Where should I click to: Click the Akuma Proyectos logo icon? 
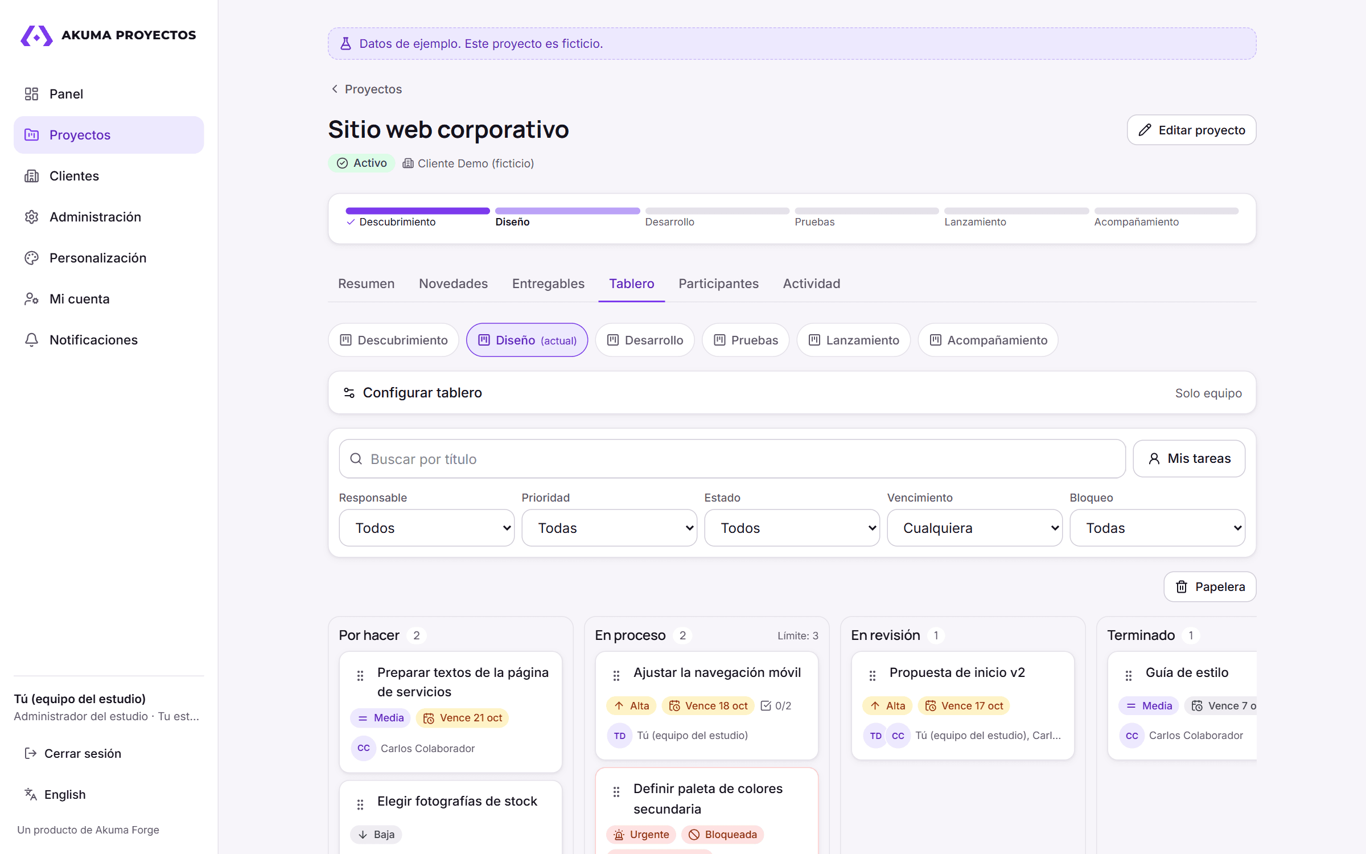click(x=36, y=35)
